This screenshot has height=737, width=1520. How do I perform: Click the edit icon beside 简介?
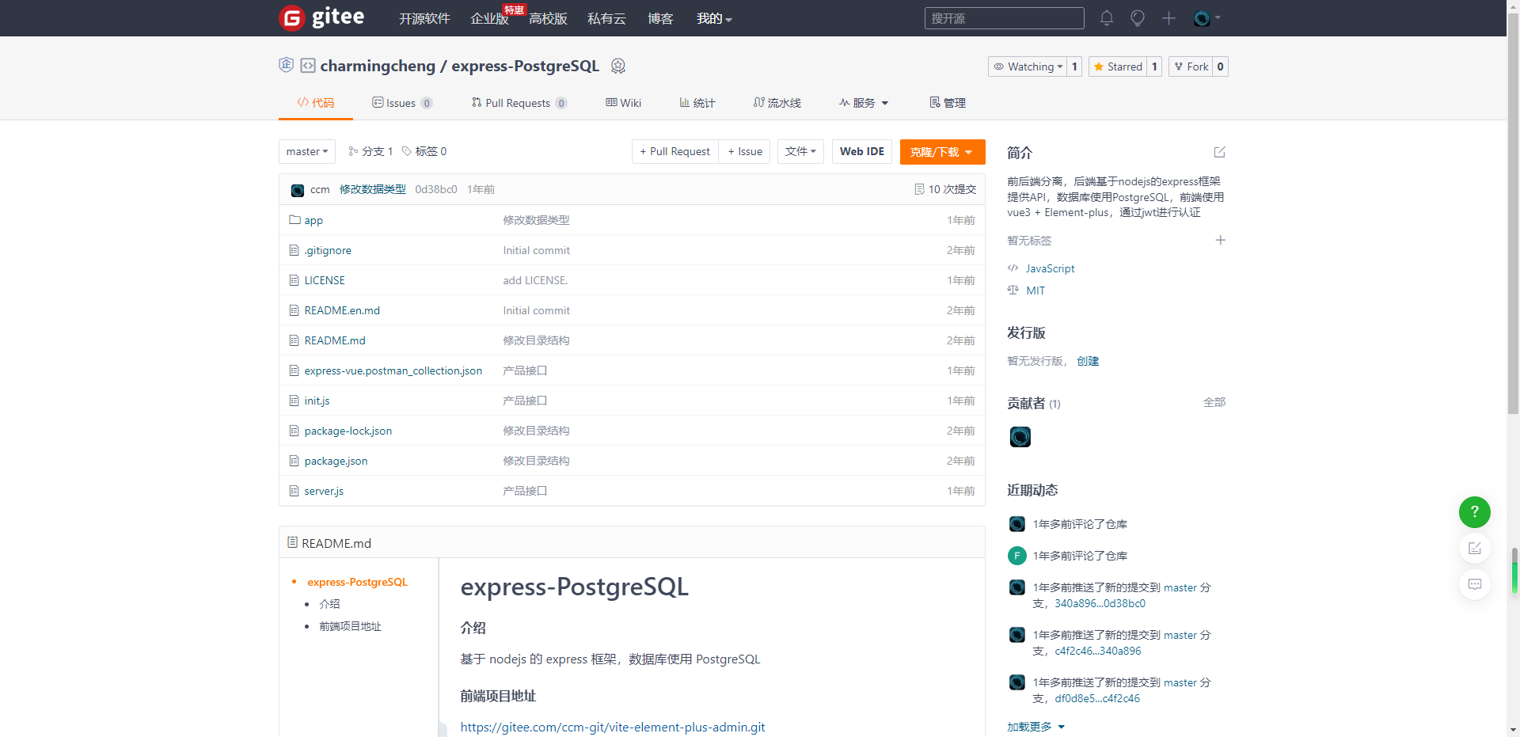pos(1219,152)
